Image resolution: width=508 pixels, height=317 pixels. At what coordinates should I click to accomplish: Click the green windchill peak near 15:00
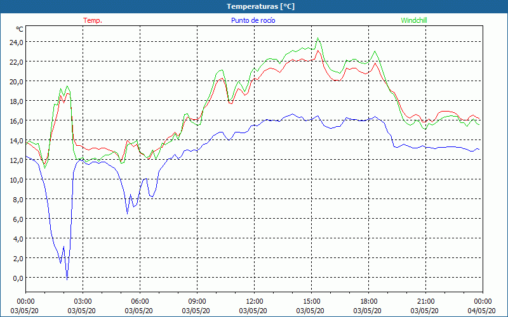pos(318,38)
